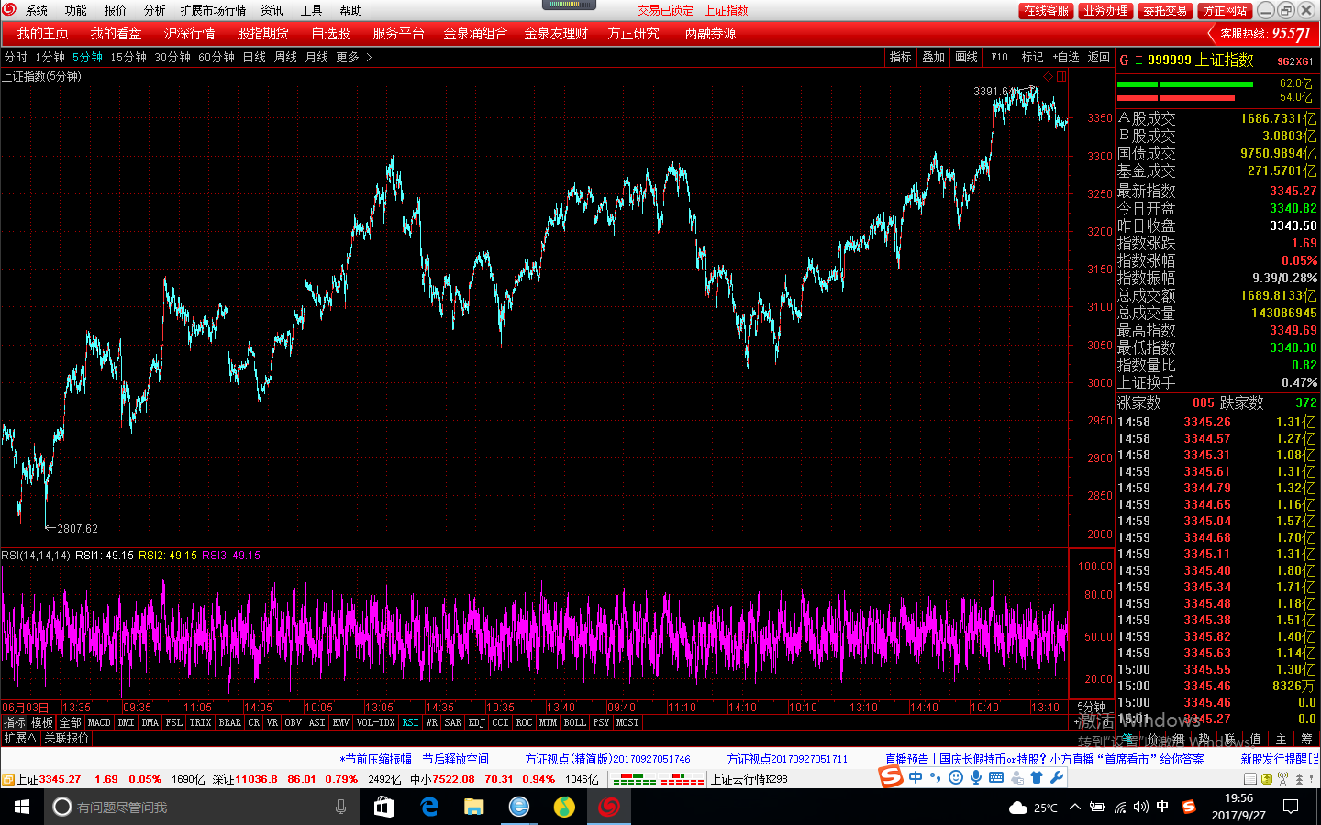Switch right panel to 主 tab
This screenshot has width=1321, height=825.
point(1281,739)
